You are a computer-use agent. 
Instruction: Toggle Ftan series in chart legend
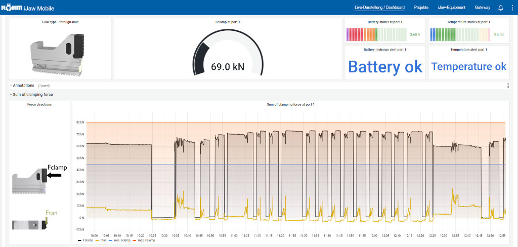tap(100, 240)
